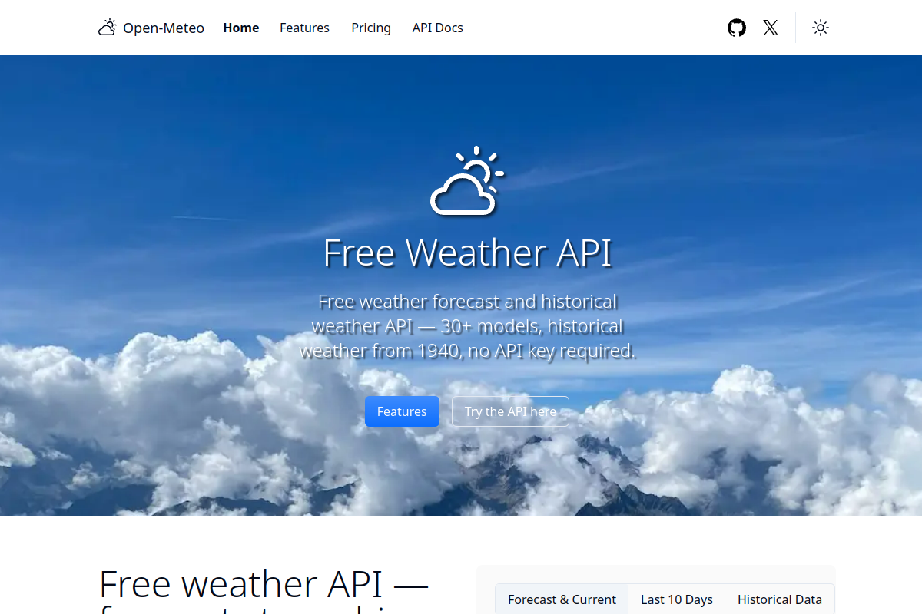This screenshot has width=922, height=614.
Task: Switch to the Forecast & Current tab
Action: (x=562, y=599)
